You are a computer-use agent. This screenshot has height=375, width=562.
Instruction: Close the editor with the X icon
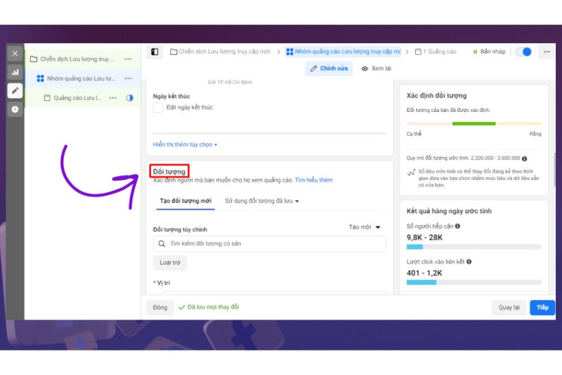[15, 54]
